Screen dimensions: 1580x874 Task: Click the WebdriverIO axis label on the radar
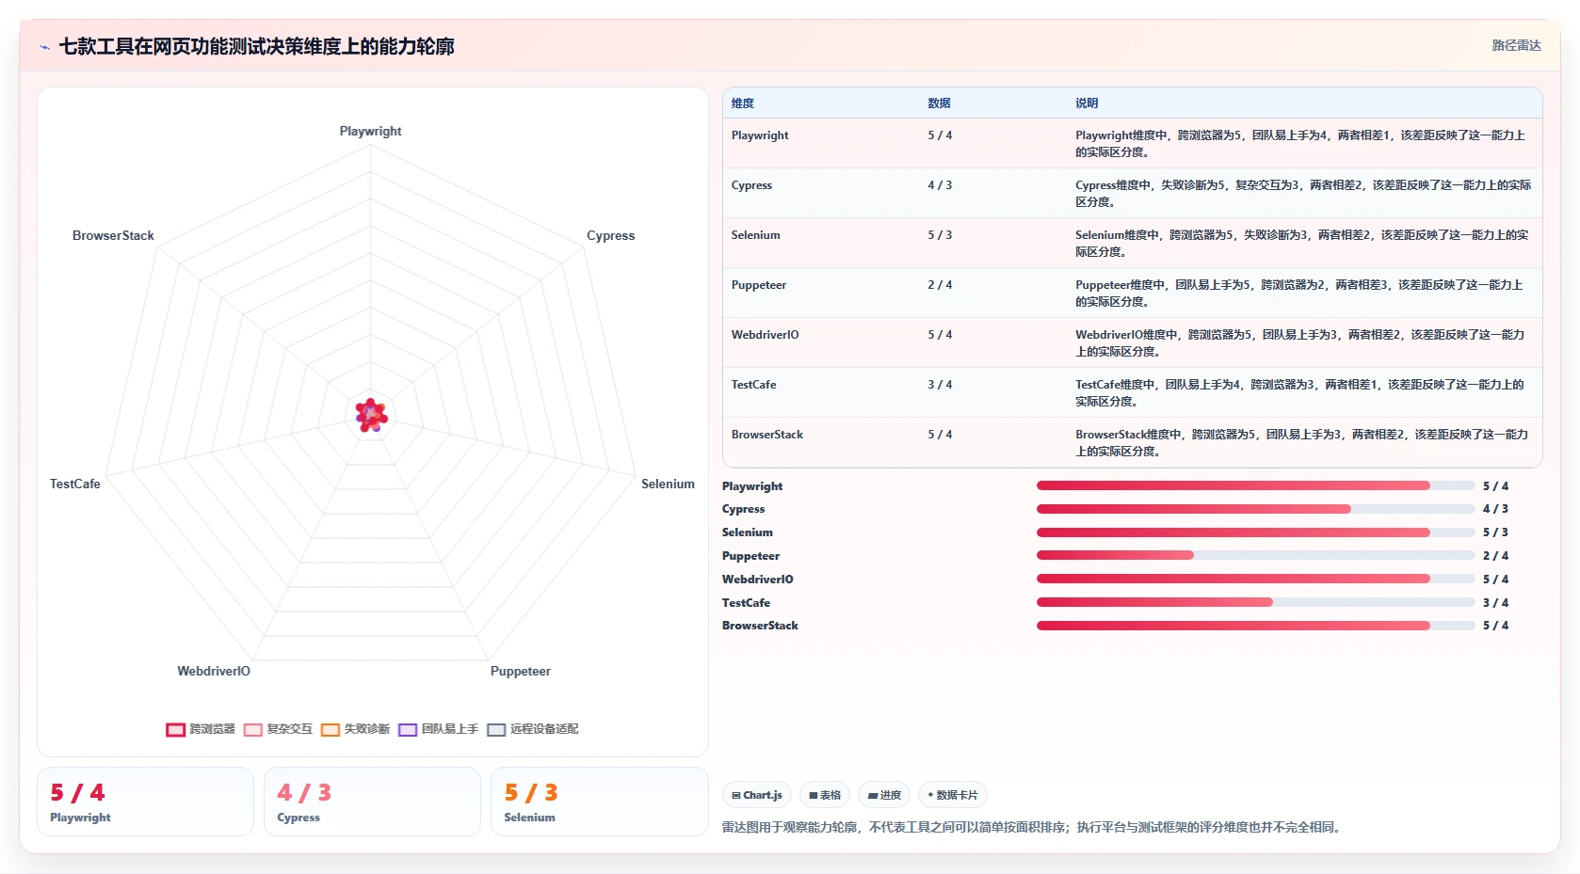tap(214, 671)
